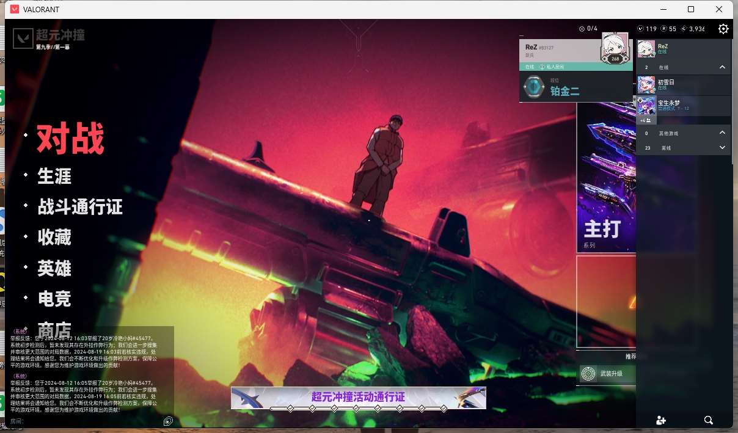
Task: Click ReZ's level 268 avatar on player card
Action: click(x=615, y=48)
